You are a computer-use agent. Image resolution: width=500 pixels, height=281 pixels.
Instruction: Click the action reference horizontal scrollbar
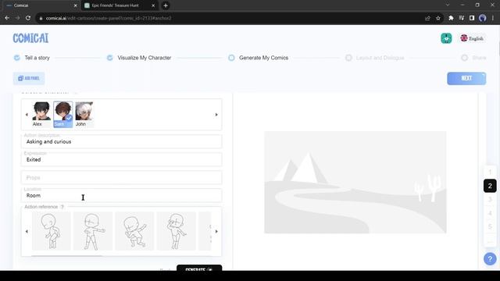[x=67, y=255]
